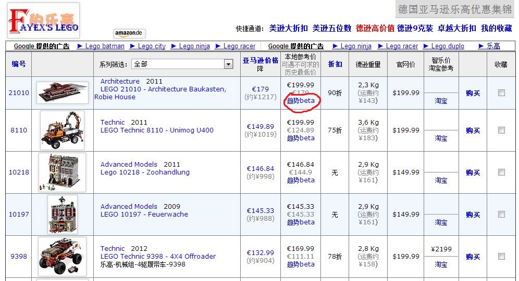This screenshot has width=519, height=281.
Task: Open the Robie House 21010 thumbnail
Action: [x=63, y=92]
